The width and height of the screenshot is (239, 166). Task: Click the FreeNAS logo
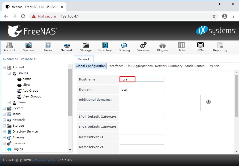(32, 31)
